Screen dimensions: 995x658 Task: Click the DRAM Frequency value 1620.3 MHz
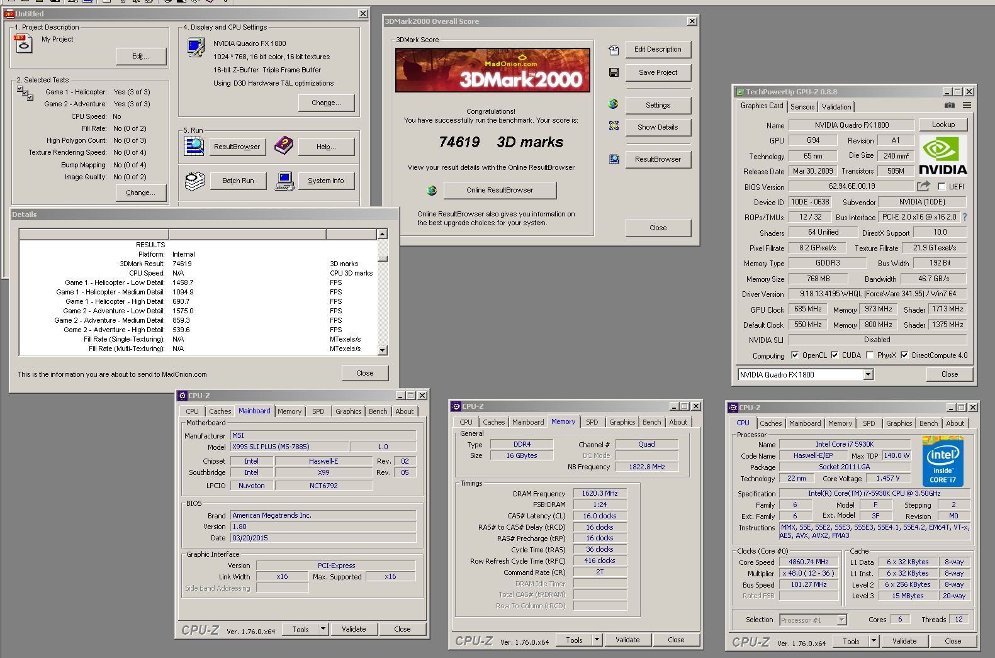point(600,493)
